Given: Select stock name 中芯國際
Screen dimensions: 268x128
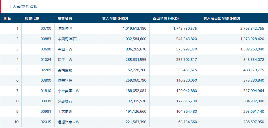Looking at the screenshot, I should click(x=65, y=112).
